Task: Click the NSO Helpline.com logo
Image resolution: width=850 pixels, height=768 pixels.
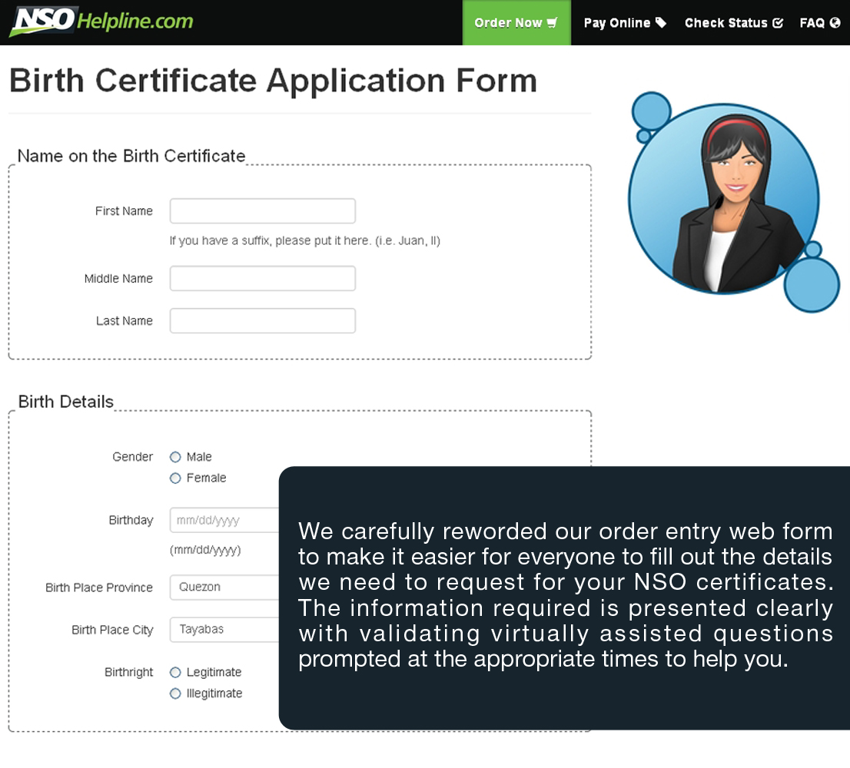Action: [x=101, y=22]
